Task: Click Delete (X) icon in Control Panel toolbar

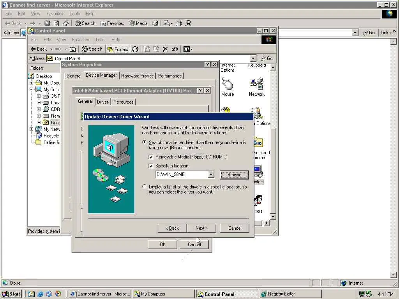Action: click(165, 49)
